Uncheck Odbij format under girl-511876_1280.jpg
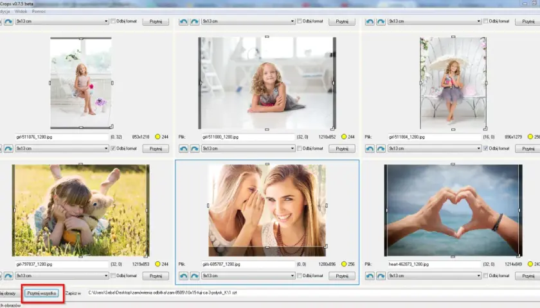Screen dimensions: 540x308 click(x=113, y=148)
